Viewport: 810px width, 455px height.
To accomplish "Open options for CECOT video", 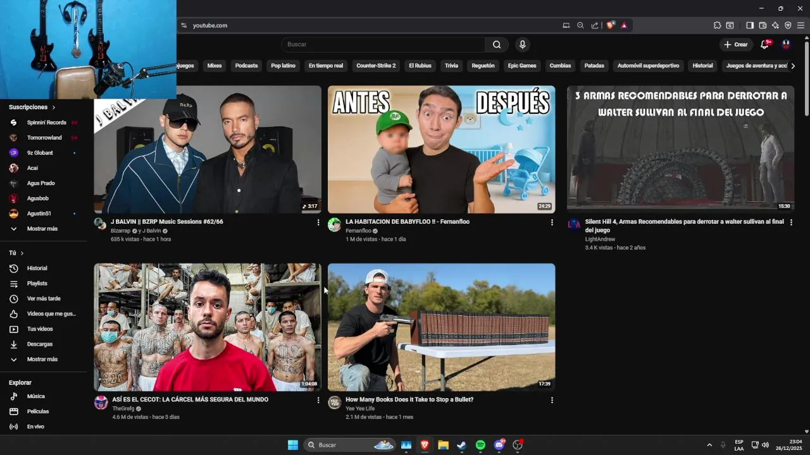I will click(x=318, y=400).
